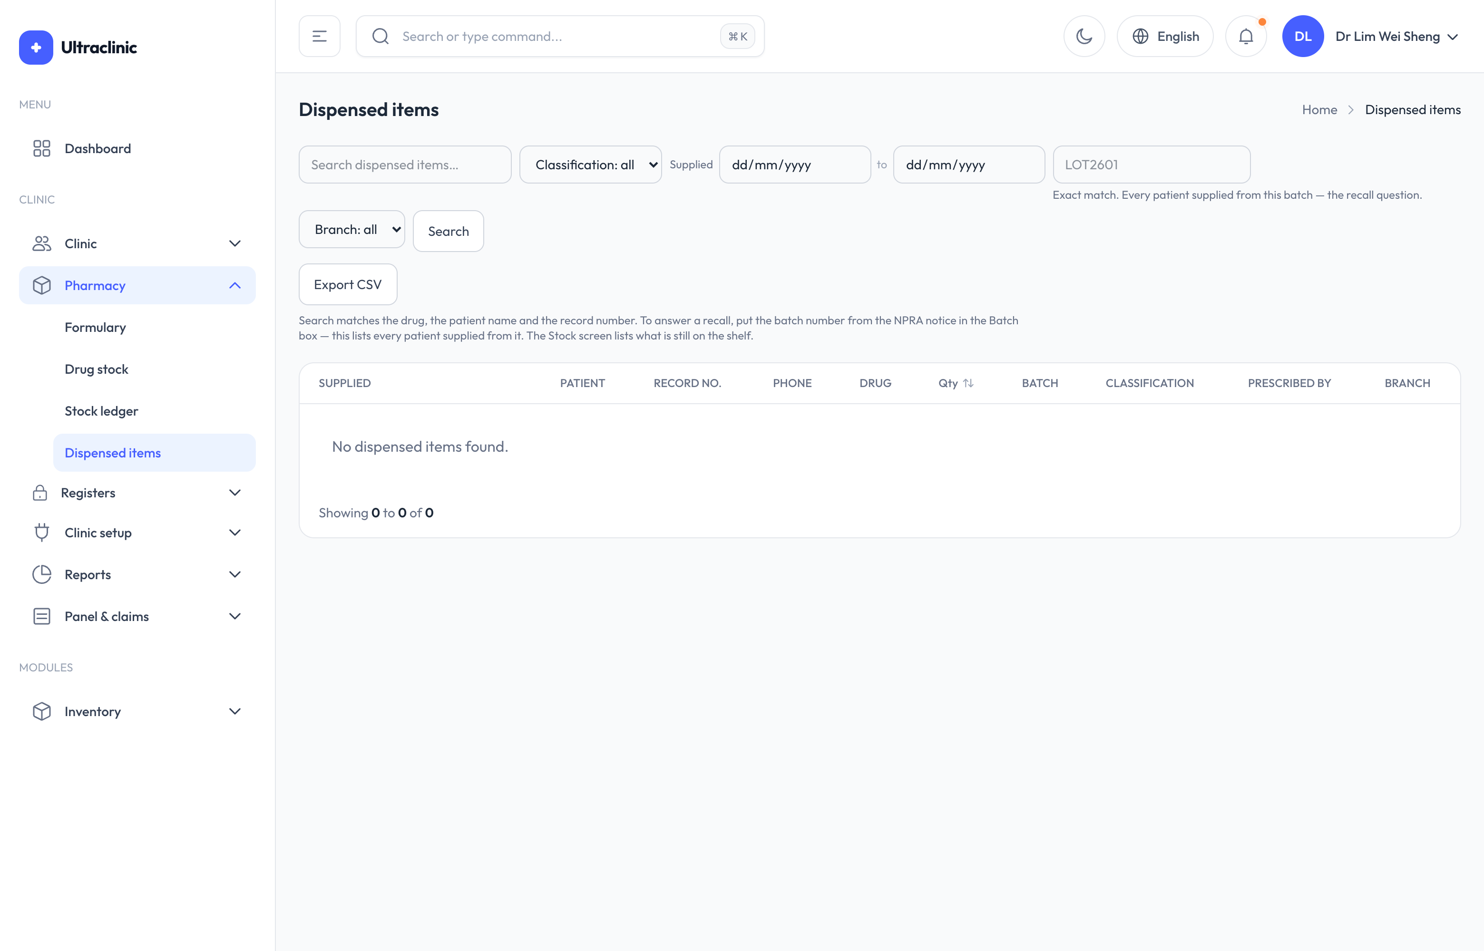This screenshot has height=951, width=1484.
Task: Expand the Reports section chevron
Action: tap(234, 574)
